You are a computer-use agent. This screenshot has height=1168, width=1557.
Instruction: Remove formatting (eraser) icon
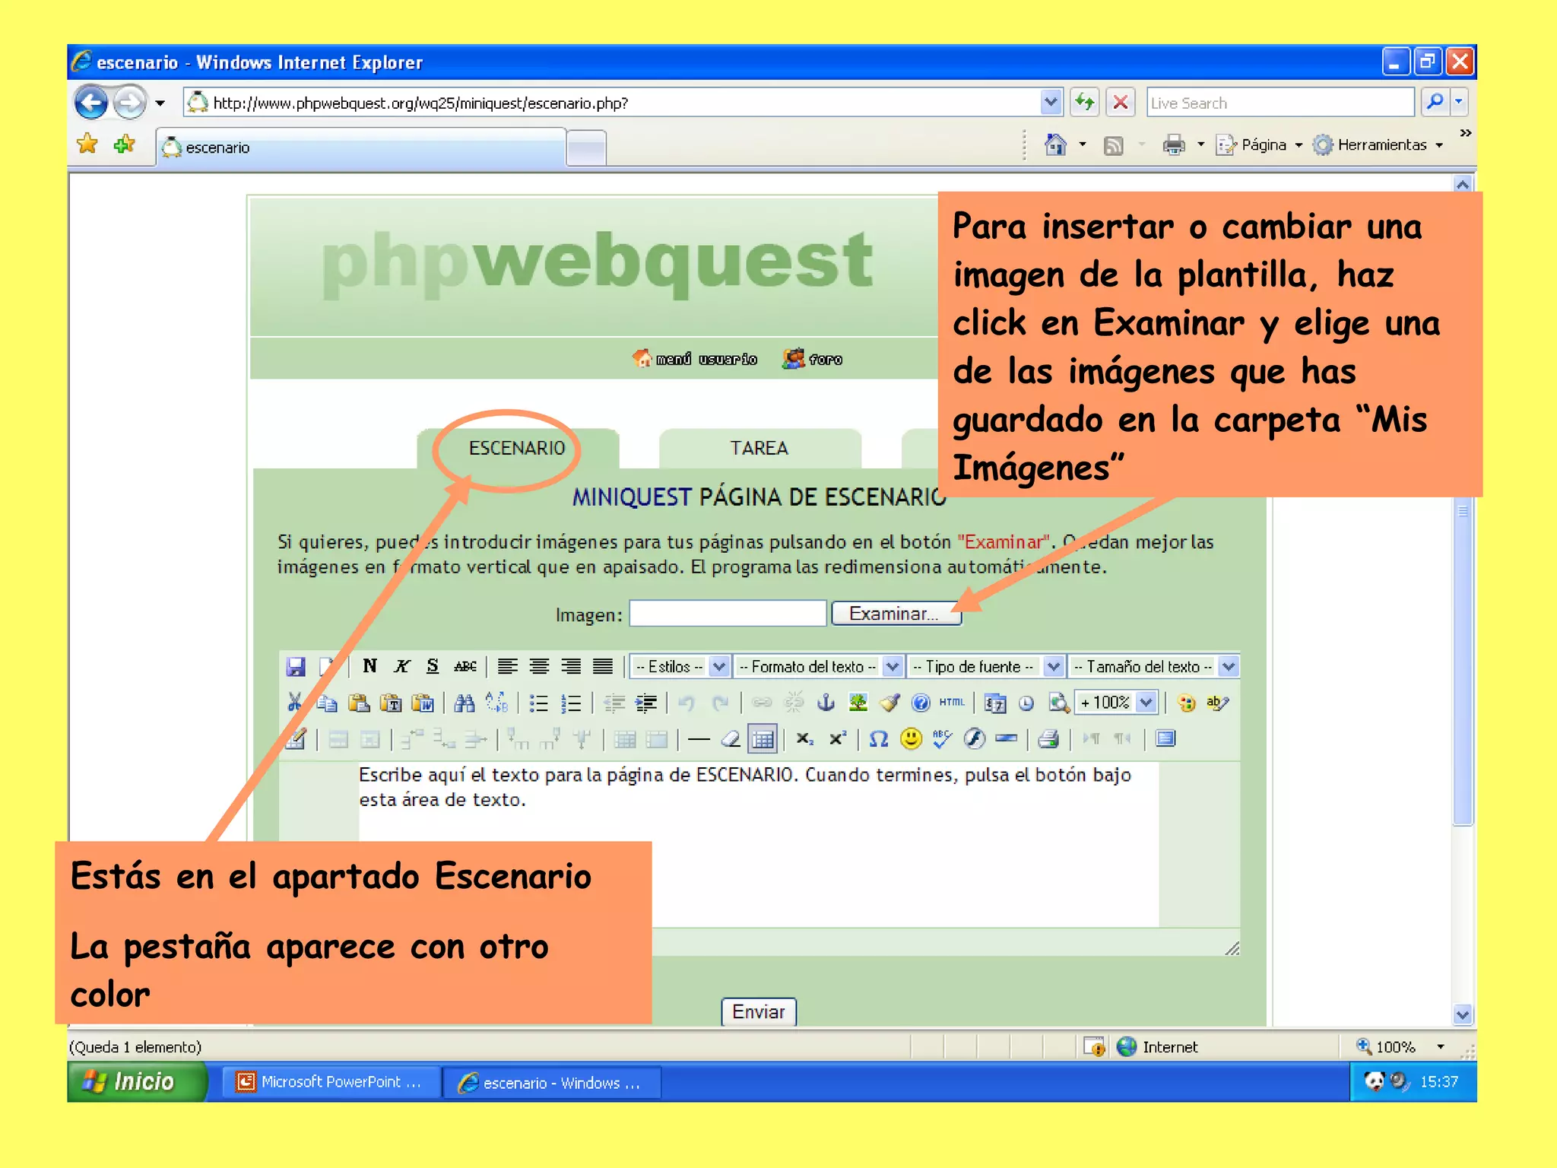(731, 739)
